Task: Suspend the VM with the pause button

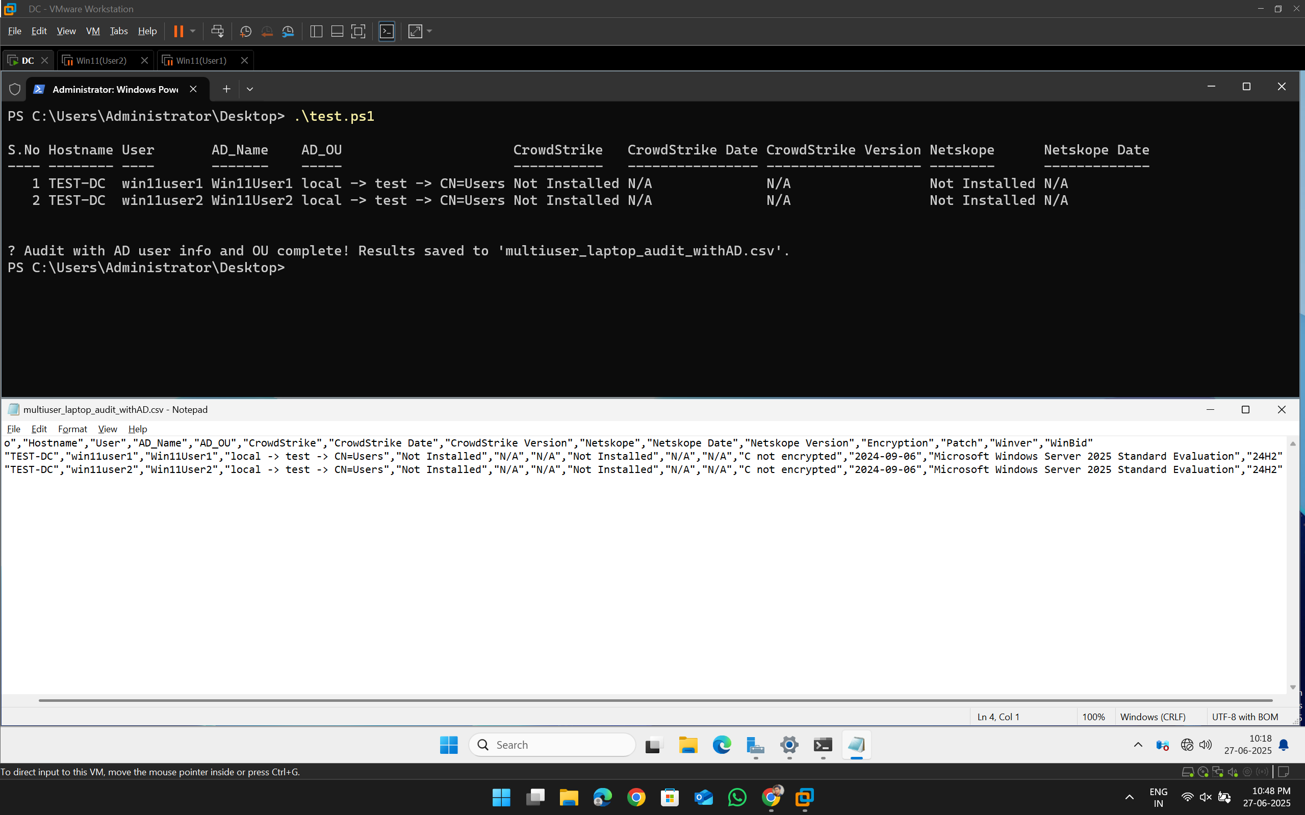Action: point(178,31)
